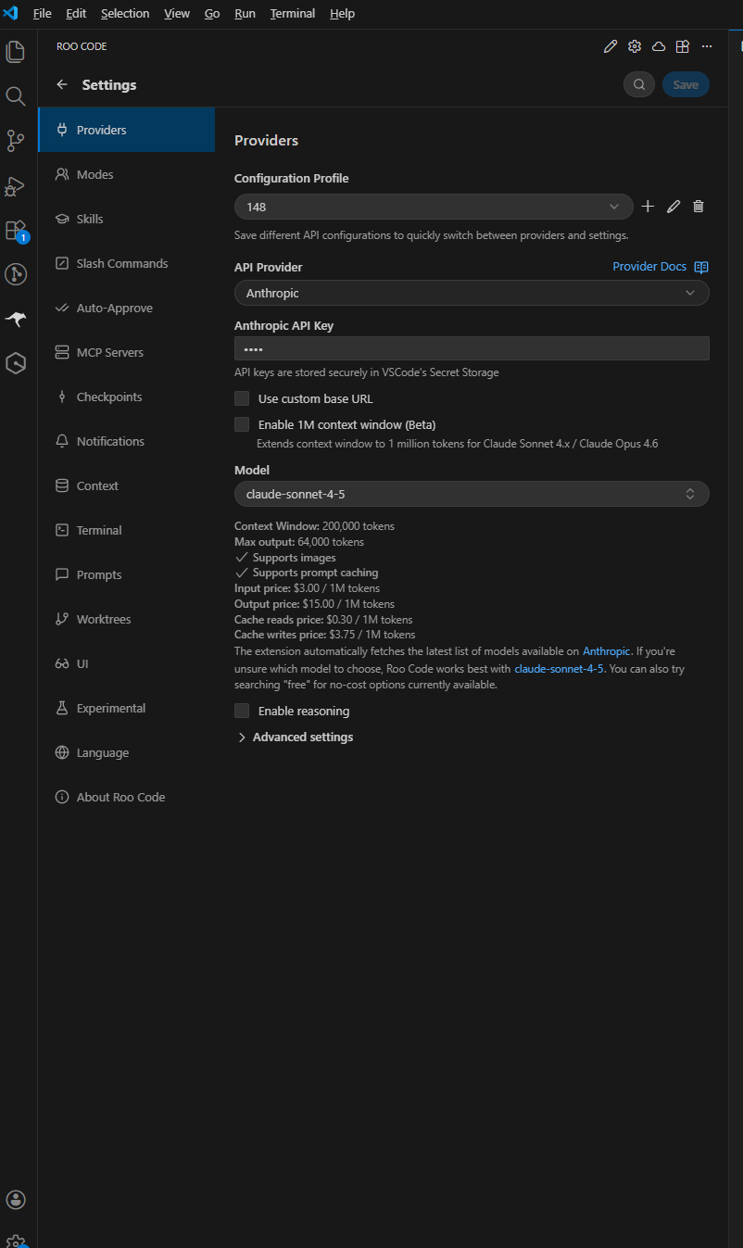This screenshot has width=743, height=1248.
Task: Open the Terminal menu in menu bar
Action: 292,14
